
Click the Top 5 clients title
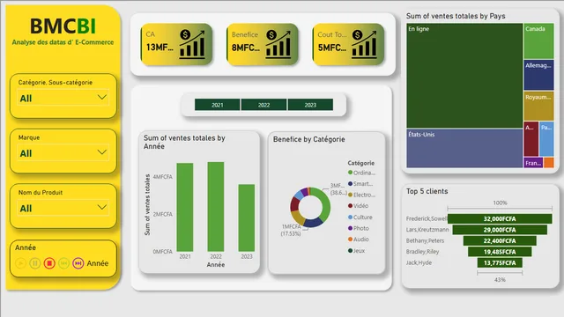(427, 191)
